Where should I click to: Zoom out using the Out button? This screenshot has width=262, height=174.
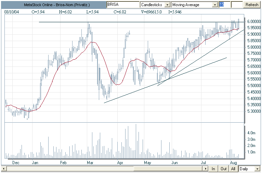(x=223, y=169)
